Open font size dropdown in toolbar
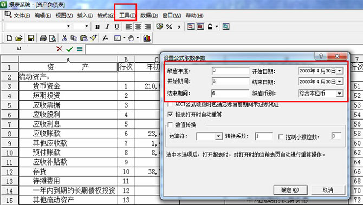The image size is (363, 205). 87,27
